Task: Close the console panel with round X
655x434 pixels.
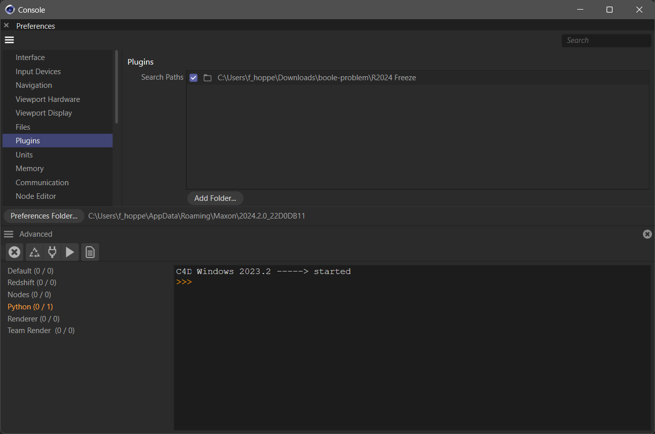Action: 647,234
